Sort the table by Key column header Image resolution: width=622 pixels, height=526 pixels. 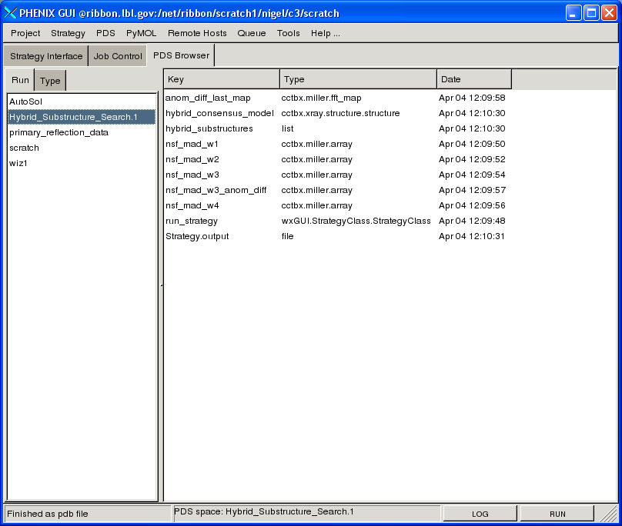click(222, 79)
